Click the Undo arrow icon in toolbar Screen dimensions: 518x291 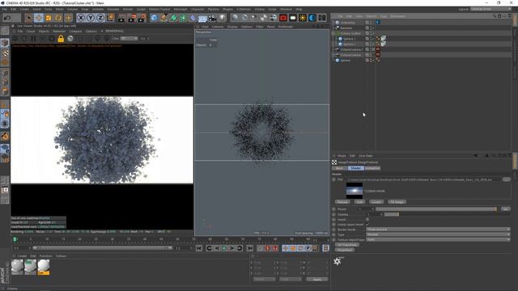tap(7, 18)
